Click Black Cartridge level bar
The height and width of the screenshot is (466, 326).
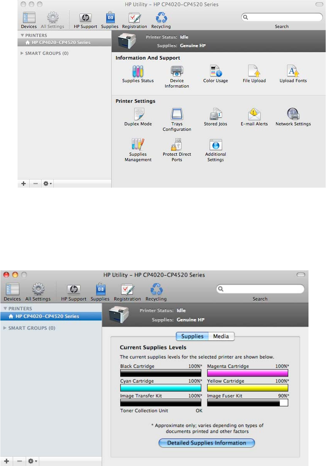point(161,373)
